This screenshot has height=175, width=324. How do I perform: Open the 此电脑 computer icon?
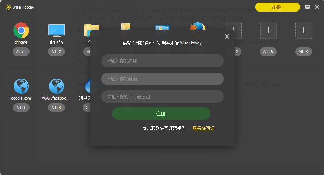click(57, 30)
